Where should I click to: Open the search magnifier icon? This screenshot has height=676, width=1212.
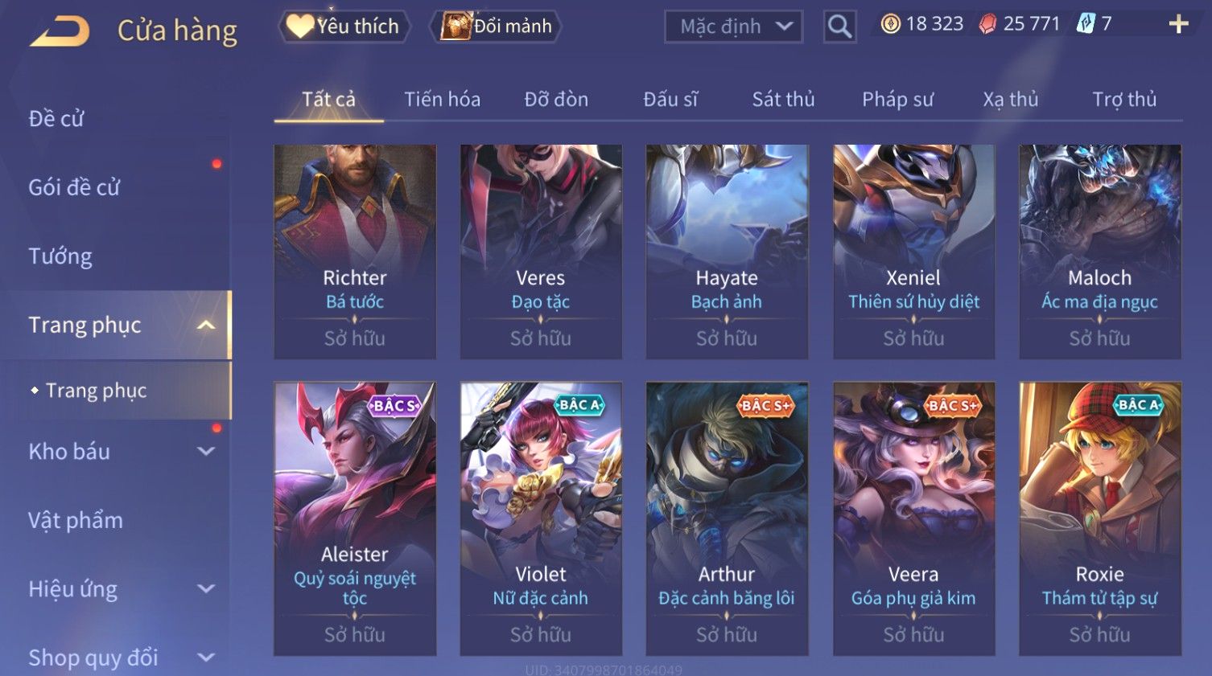tap(839, 27)
